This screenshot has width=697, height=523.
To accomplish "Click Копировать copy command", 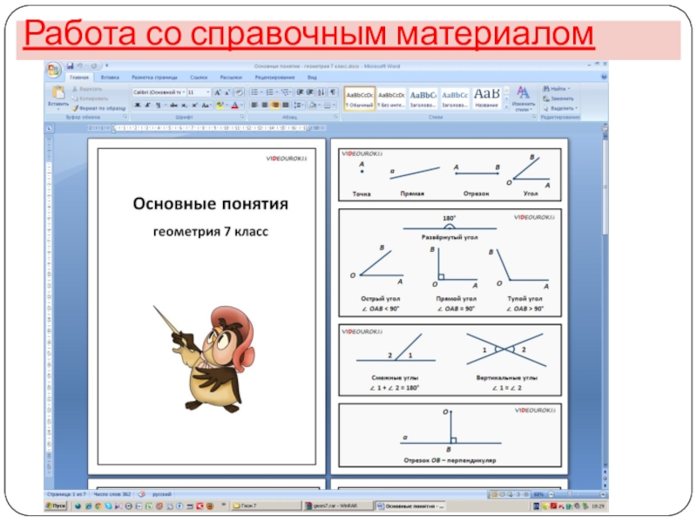I will (x=91, y=98).
